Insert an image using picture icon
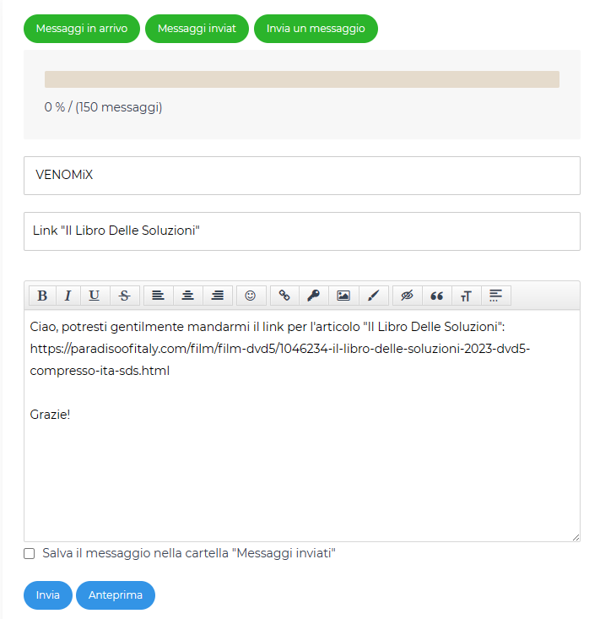 coord(343,296)
